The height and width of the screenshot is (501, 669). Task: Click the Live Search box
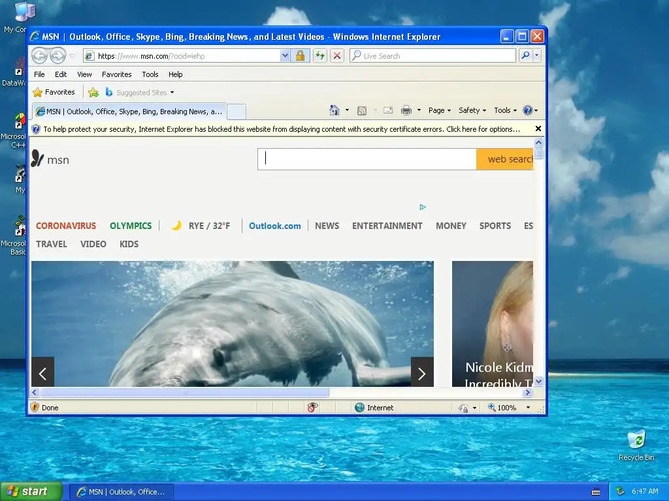click(x=432, y=56)
